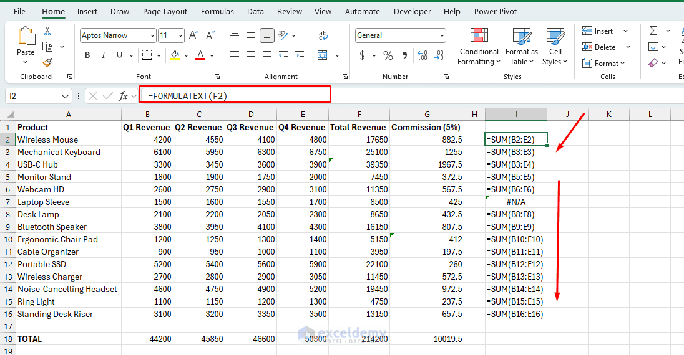Click the Clear eraser icon
The image size is (684, 355).
(x=653, y=63)
